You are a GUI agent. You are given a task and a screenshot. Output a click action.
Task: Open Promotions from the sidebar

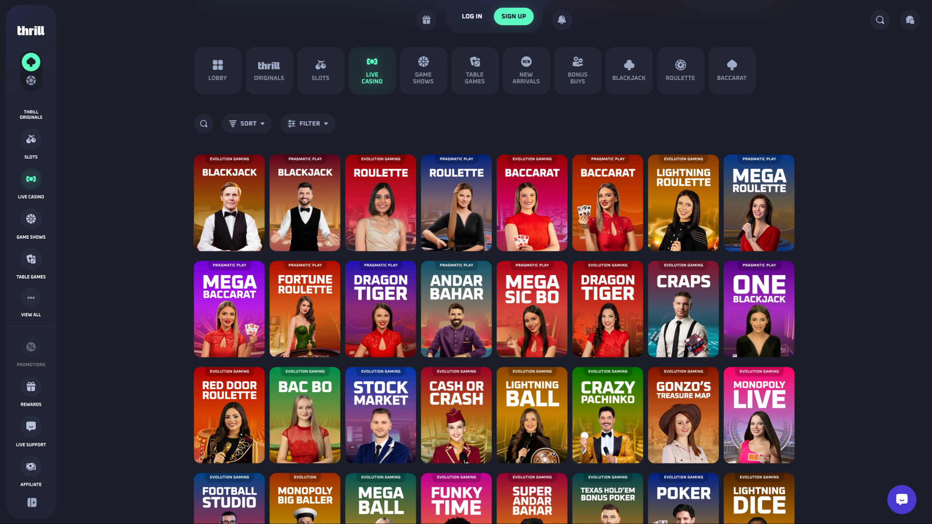[x=31, y=347]
